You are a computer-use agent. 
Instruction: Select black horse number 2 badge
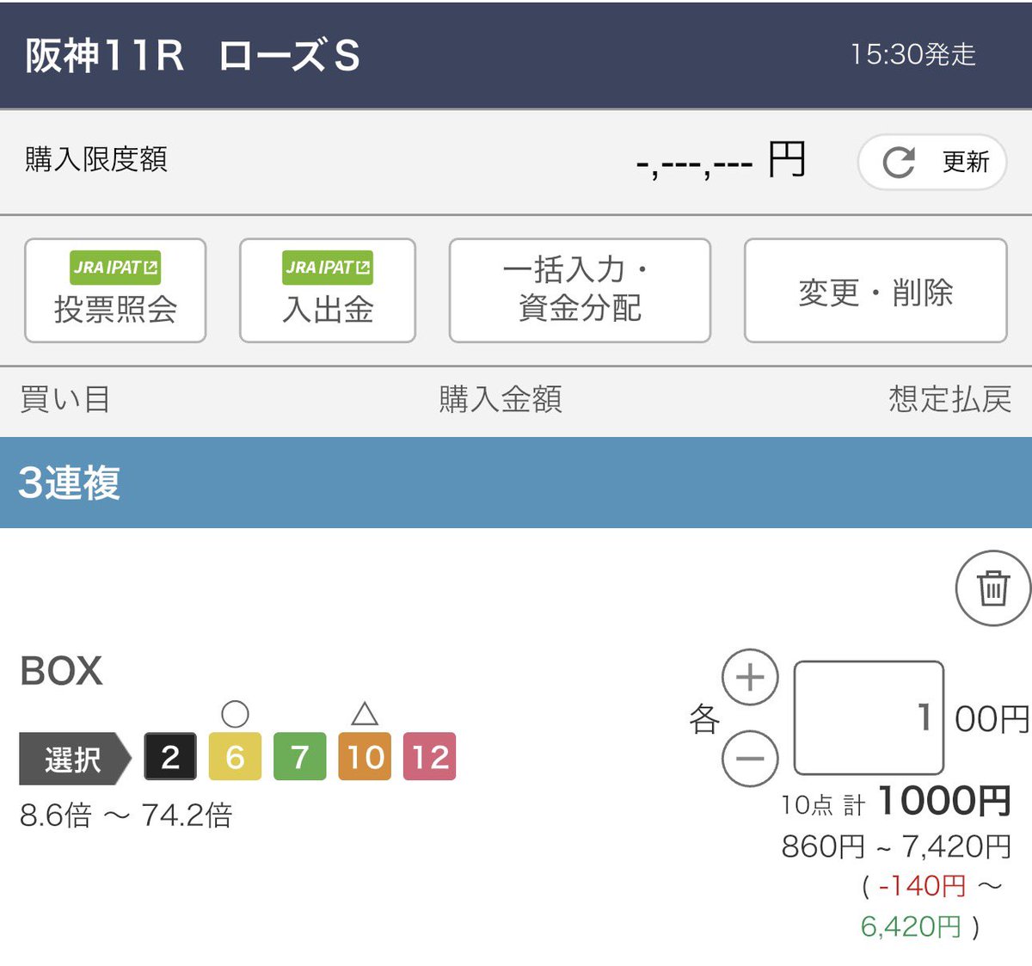[x=170, y=757]
